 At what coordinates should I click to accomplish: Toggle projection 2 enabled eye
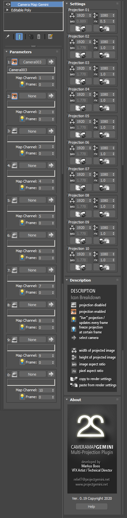(14, 96)
